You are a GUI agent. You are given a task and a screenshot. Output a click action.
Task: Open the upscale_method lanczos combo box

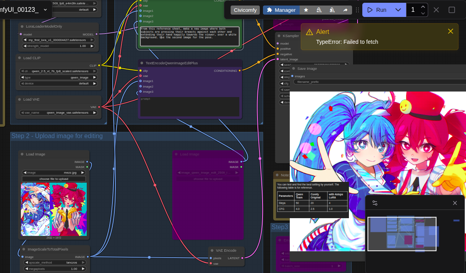click(x=55, y=263)
